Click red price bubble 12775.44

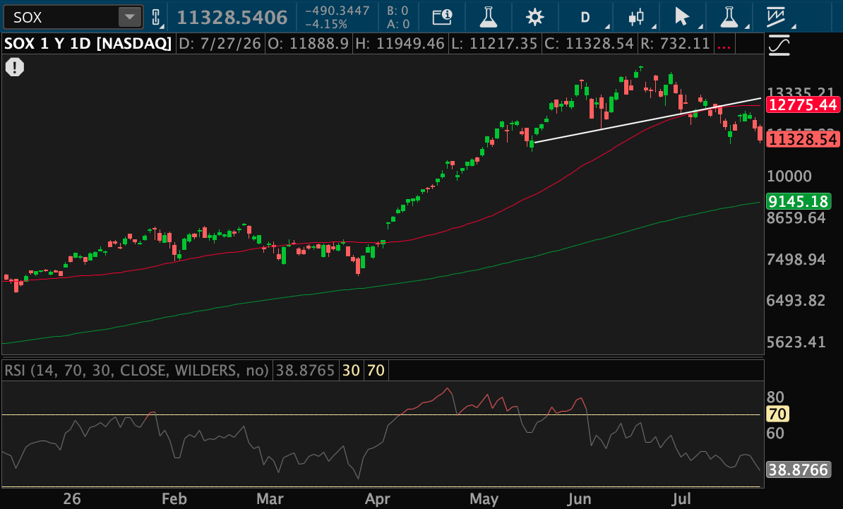point(802,104)
